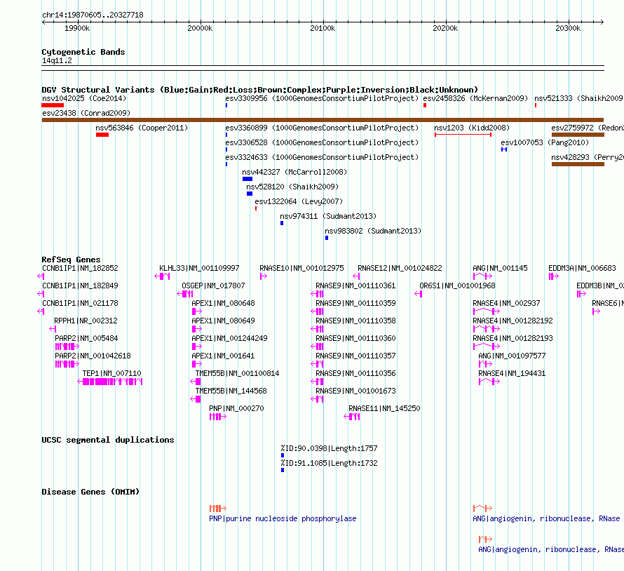The width and height of the screenshot is (624, 571).
Task: Click the nsv983802 (Sudmant2013) label
Action: tap(373, 231)
